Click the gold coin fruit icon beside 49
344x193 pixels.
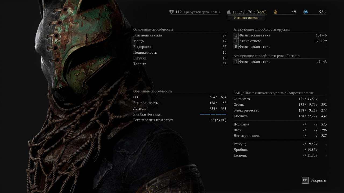[x=276, y=12]
